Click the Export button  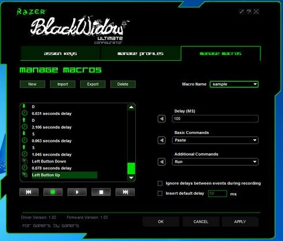93,84
